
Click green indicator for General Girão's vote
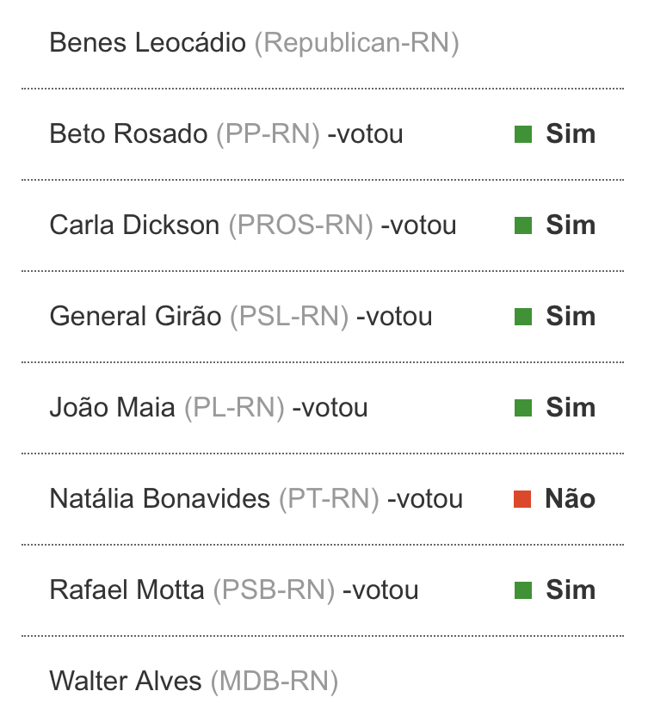coord(522,317)
